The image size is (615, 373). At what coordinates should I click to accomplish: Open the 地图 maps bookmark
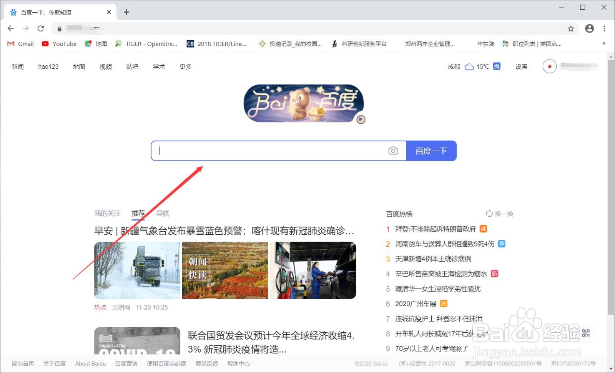pyautogui.click(x=96, y=44)
